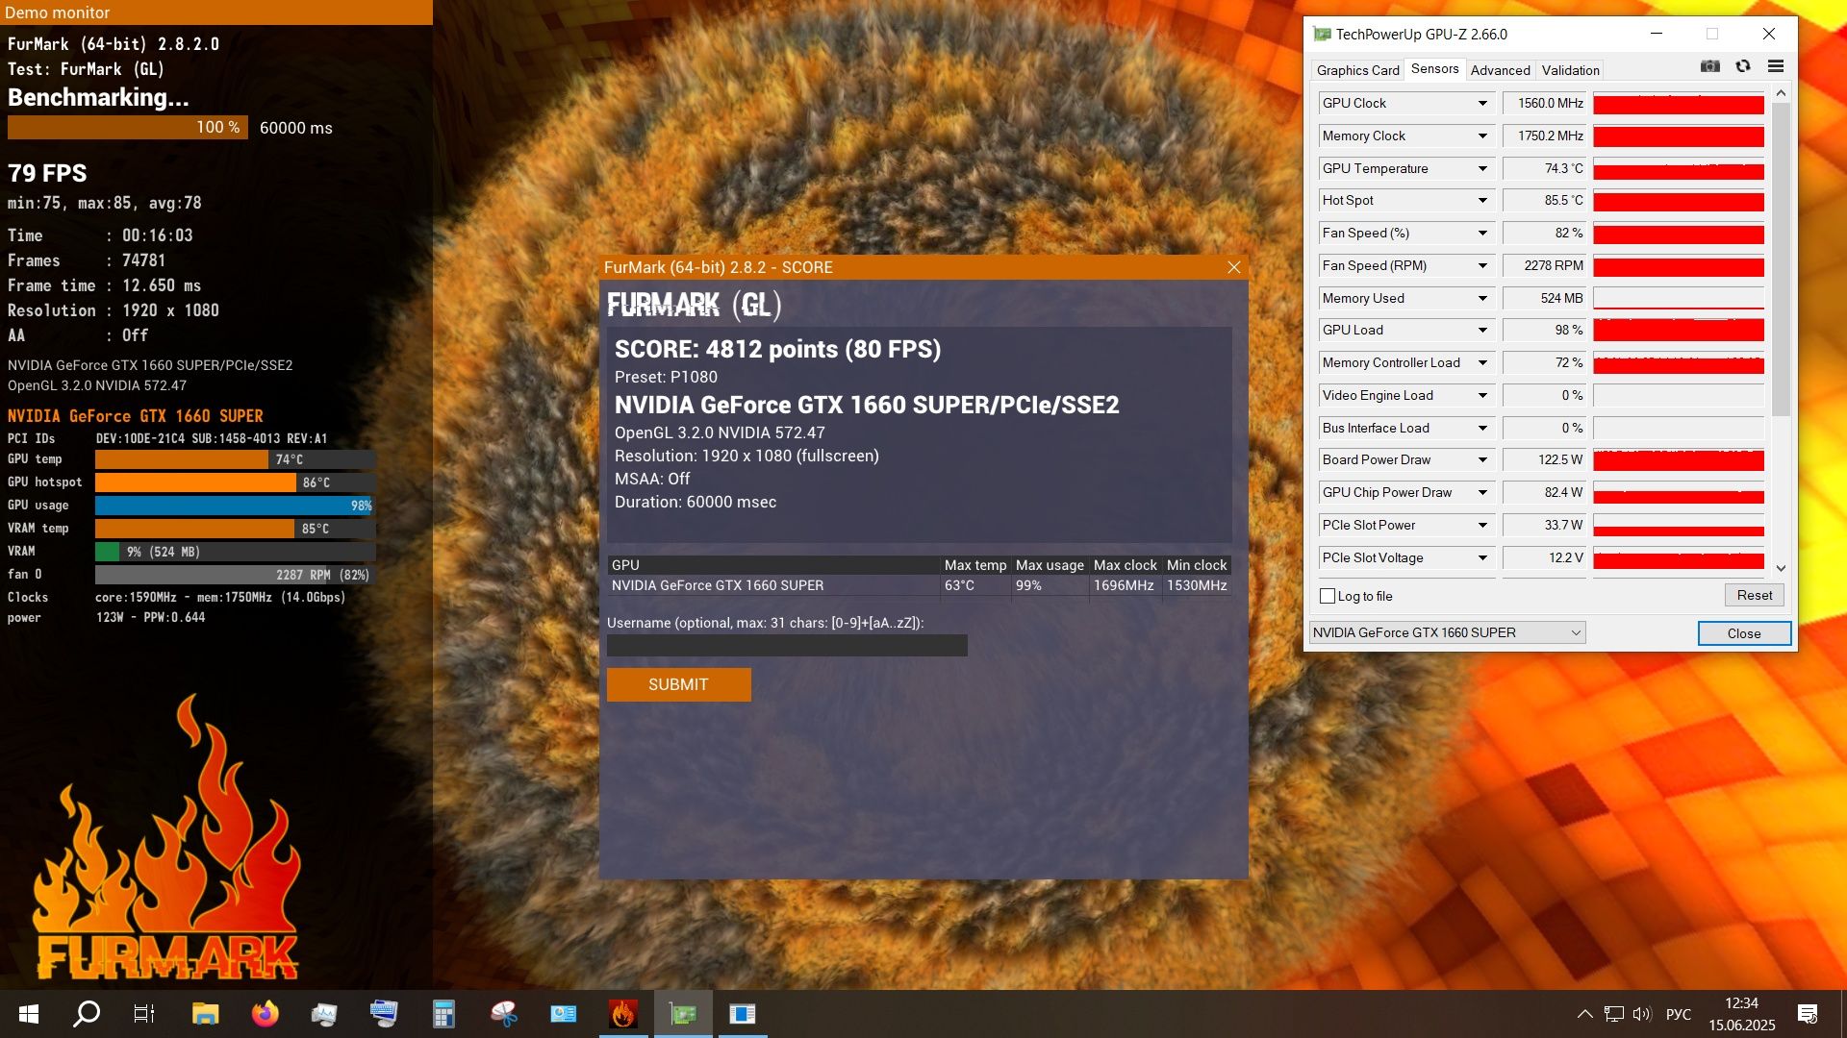Expand the Fan Speed (RPM) dropdown
The height and width of the screenshot is (1038, 1847).
[1482, 265]
